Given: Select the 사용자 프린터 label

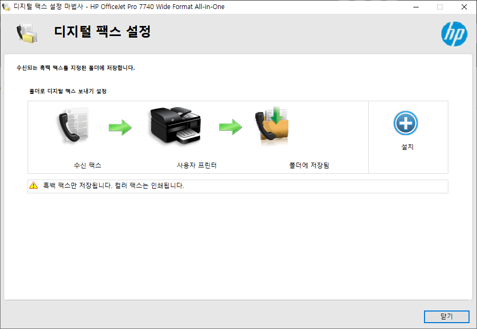Looking at the screenshot, I should pos(197,166).
